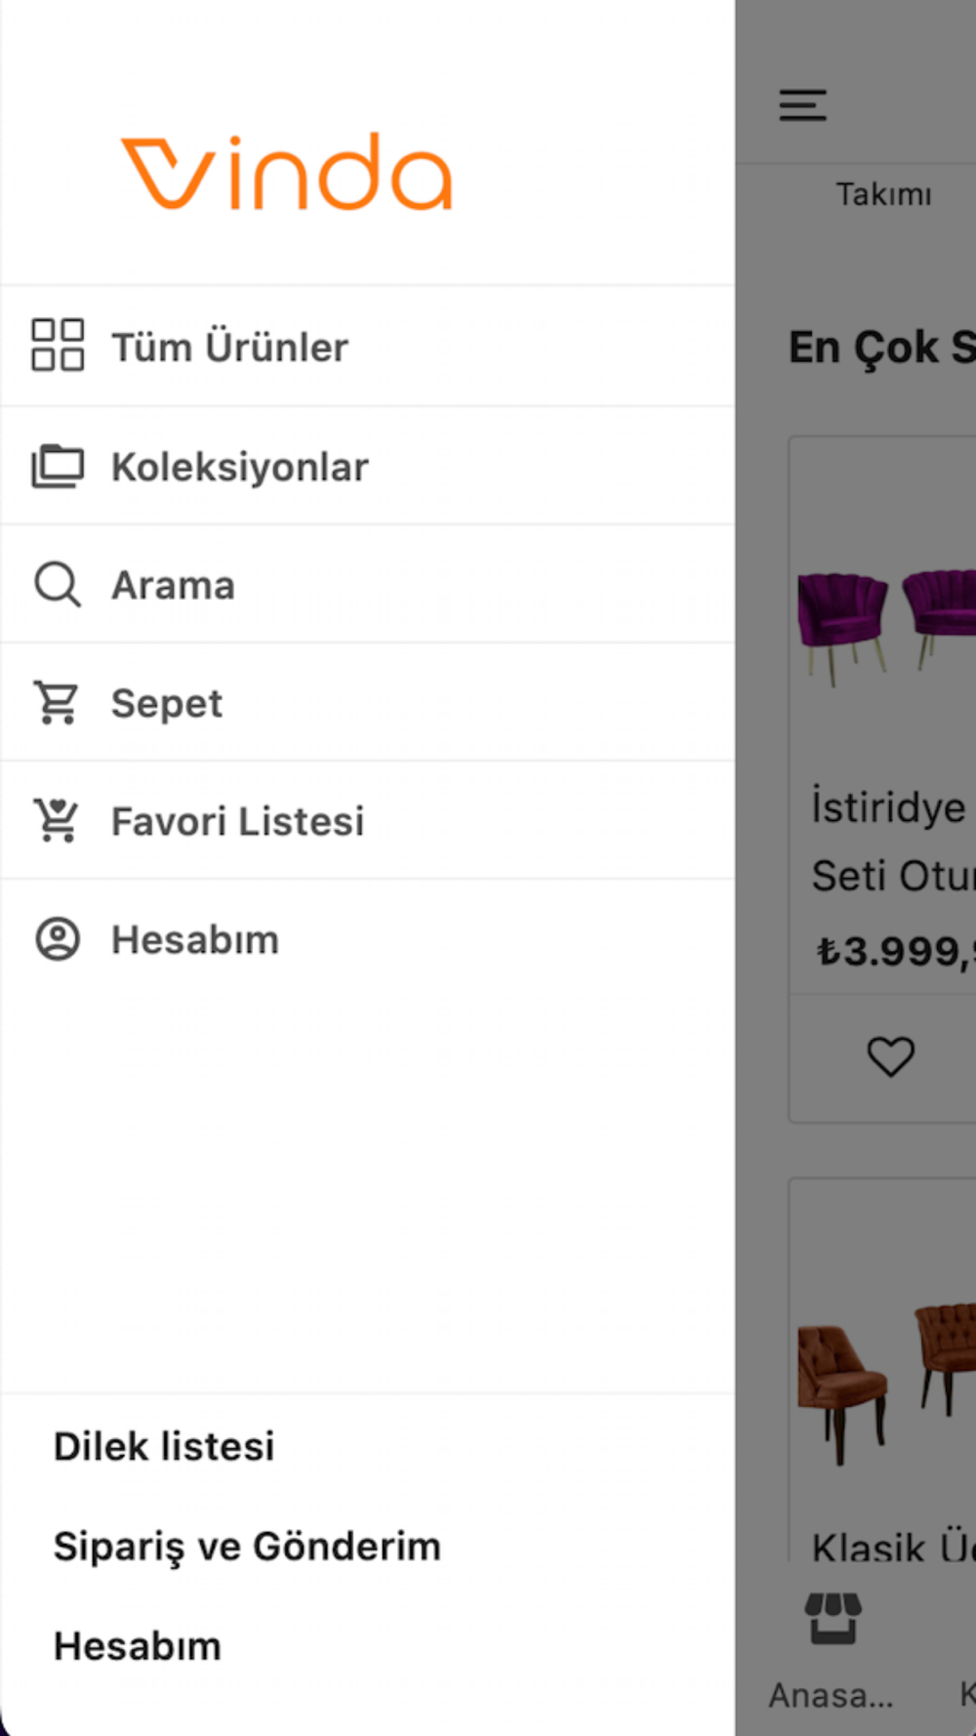Open Sepet menu entry
The image size is (976, 1736).
pyautogui.click(x=167, y=704)
